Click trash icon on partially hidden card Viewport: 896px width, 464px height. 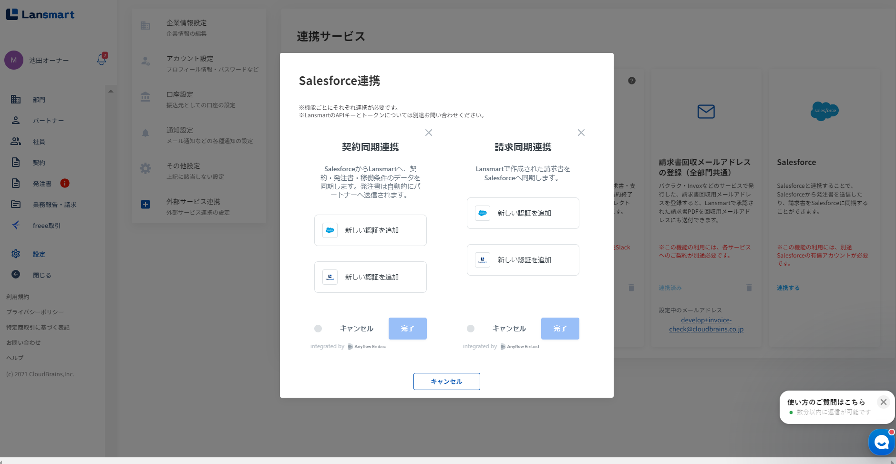[631, 288]
